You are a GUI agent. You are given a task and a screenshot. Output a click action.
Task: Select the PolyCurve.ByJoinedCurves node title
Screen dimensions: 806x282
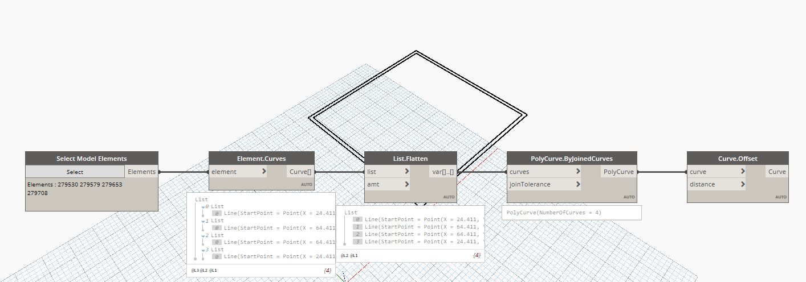[x=572, y=159]
